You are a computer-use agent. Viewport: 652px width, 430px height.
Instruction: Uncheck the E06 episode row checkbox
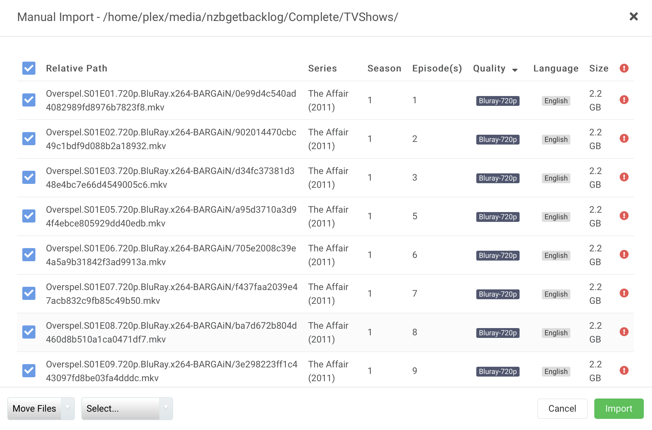(x=29, y=255)
